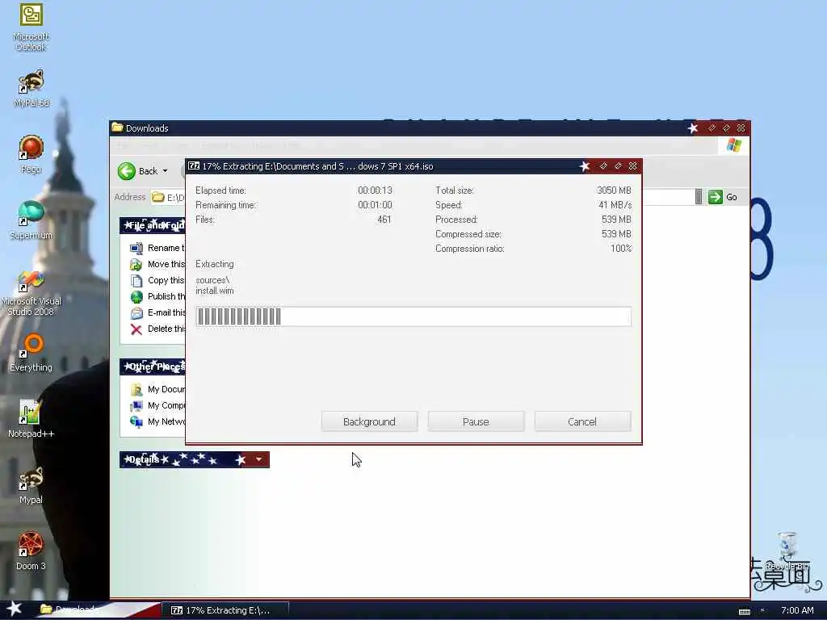Open the Back history dropdown arrow

(165, 171)
